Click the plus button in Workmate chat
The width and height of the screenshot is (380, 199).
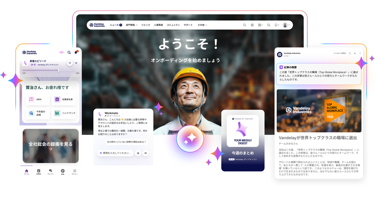coord(138,153)
